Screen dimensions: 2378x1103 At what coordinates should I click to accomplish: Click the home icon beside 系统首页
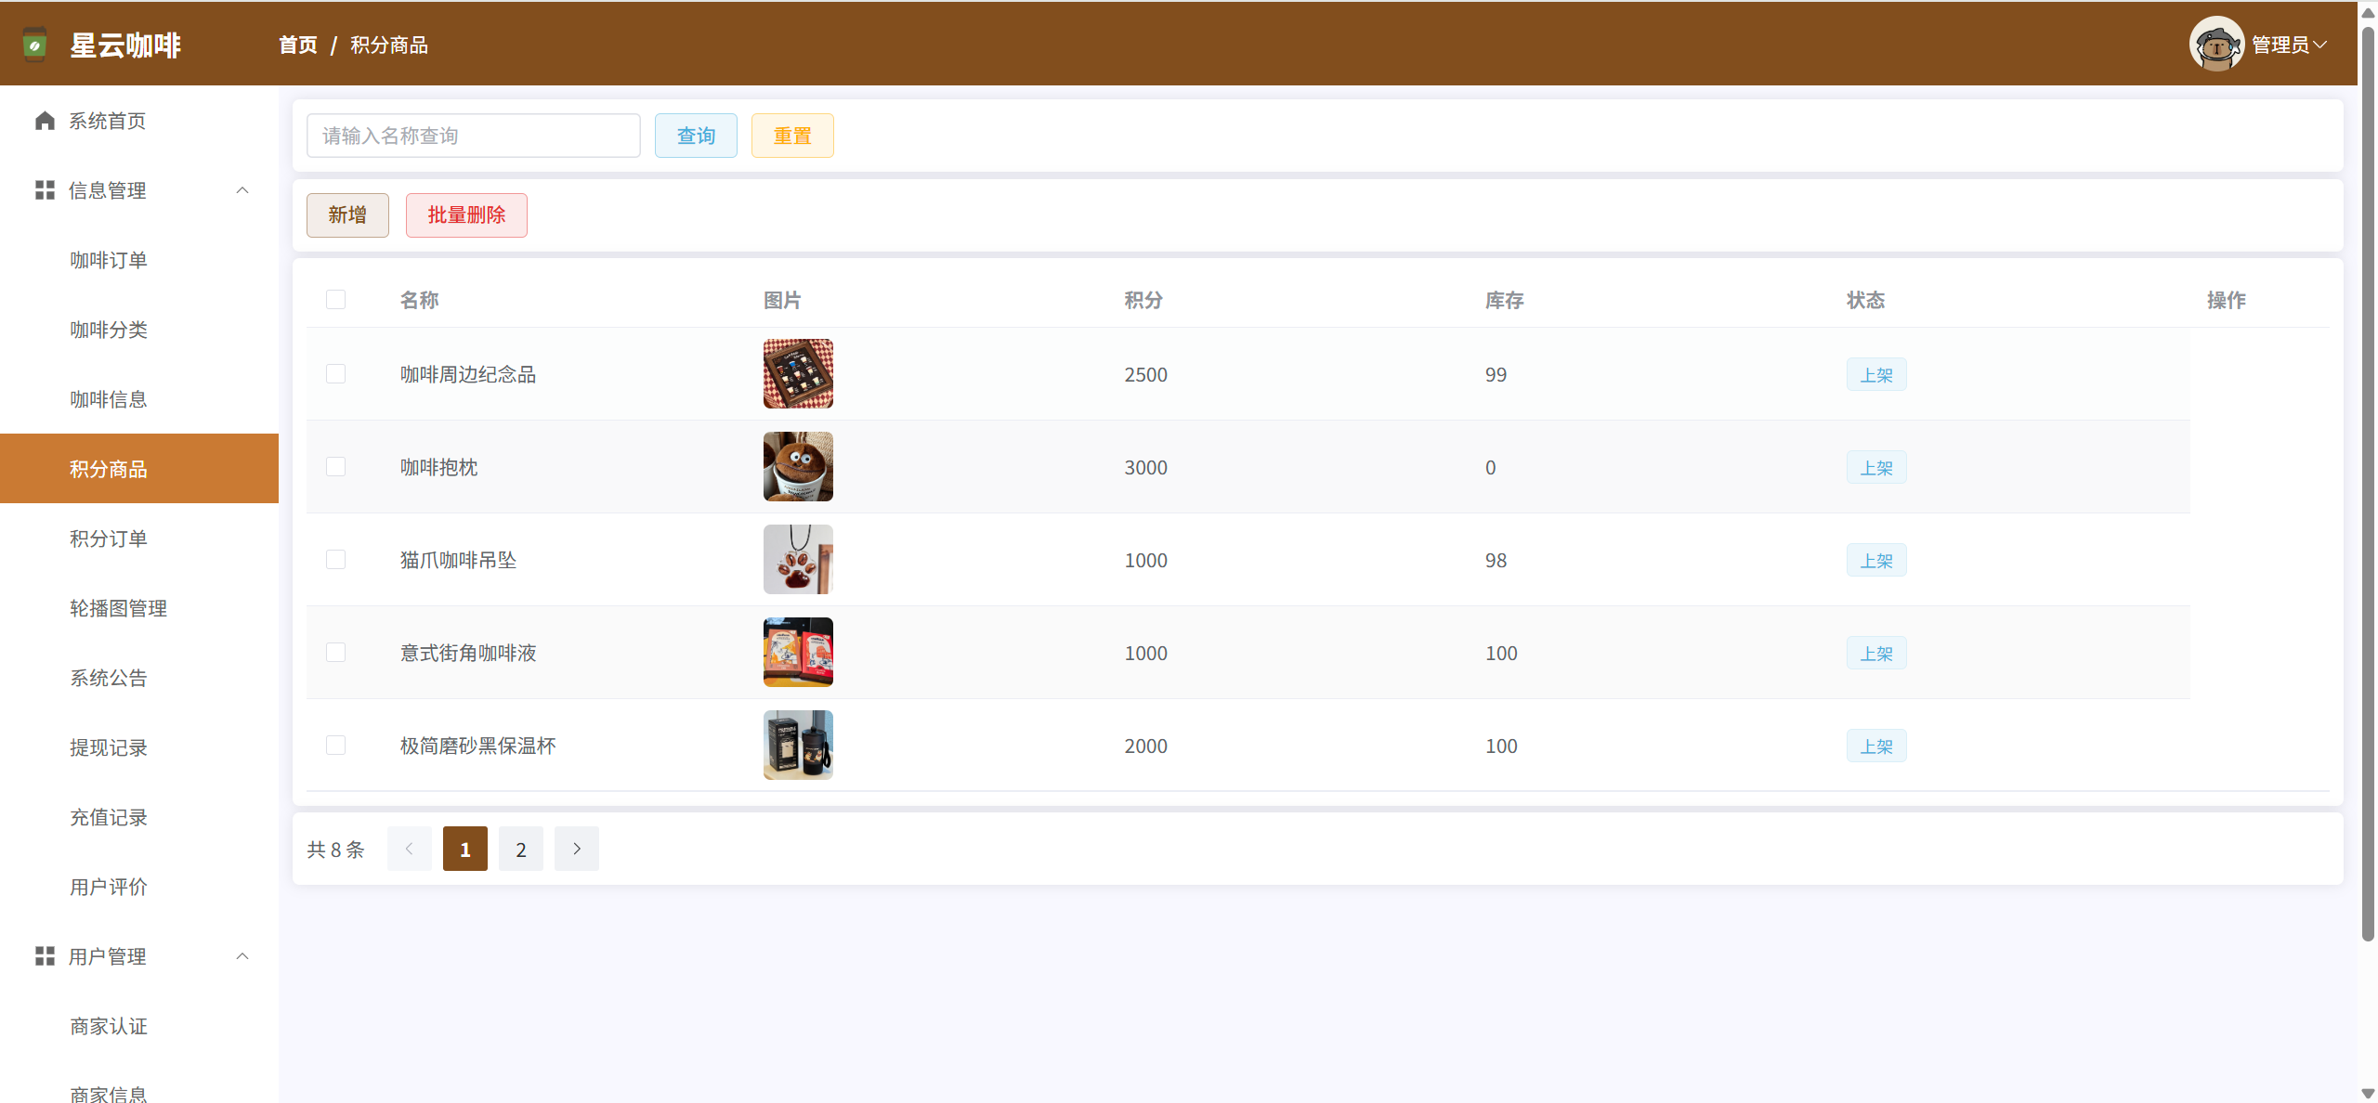[45, 121]
